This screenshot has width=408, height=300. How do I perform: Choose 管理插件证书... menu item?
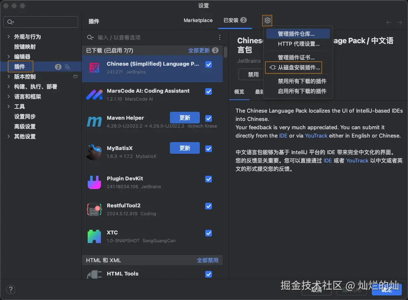tap(298, 57)
